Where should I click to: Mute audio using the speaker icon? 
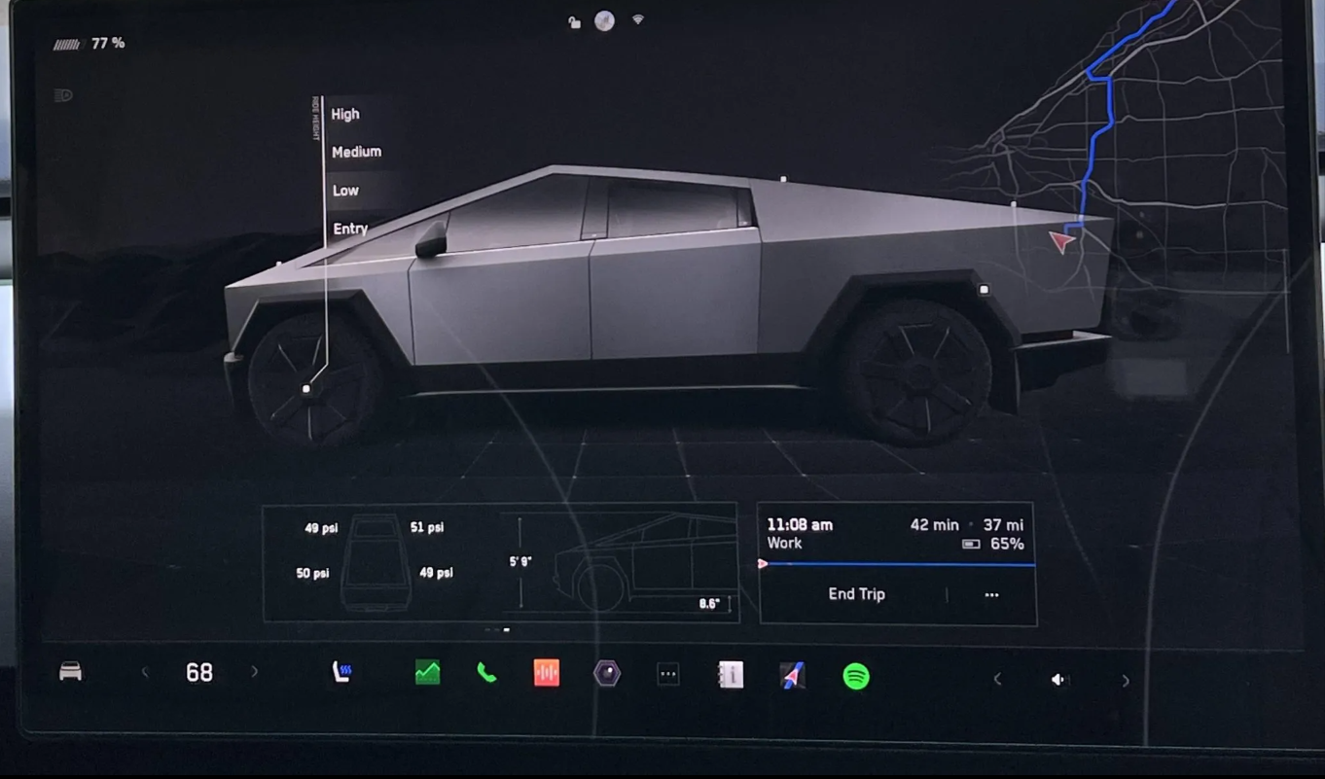click(1058, 680)
